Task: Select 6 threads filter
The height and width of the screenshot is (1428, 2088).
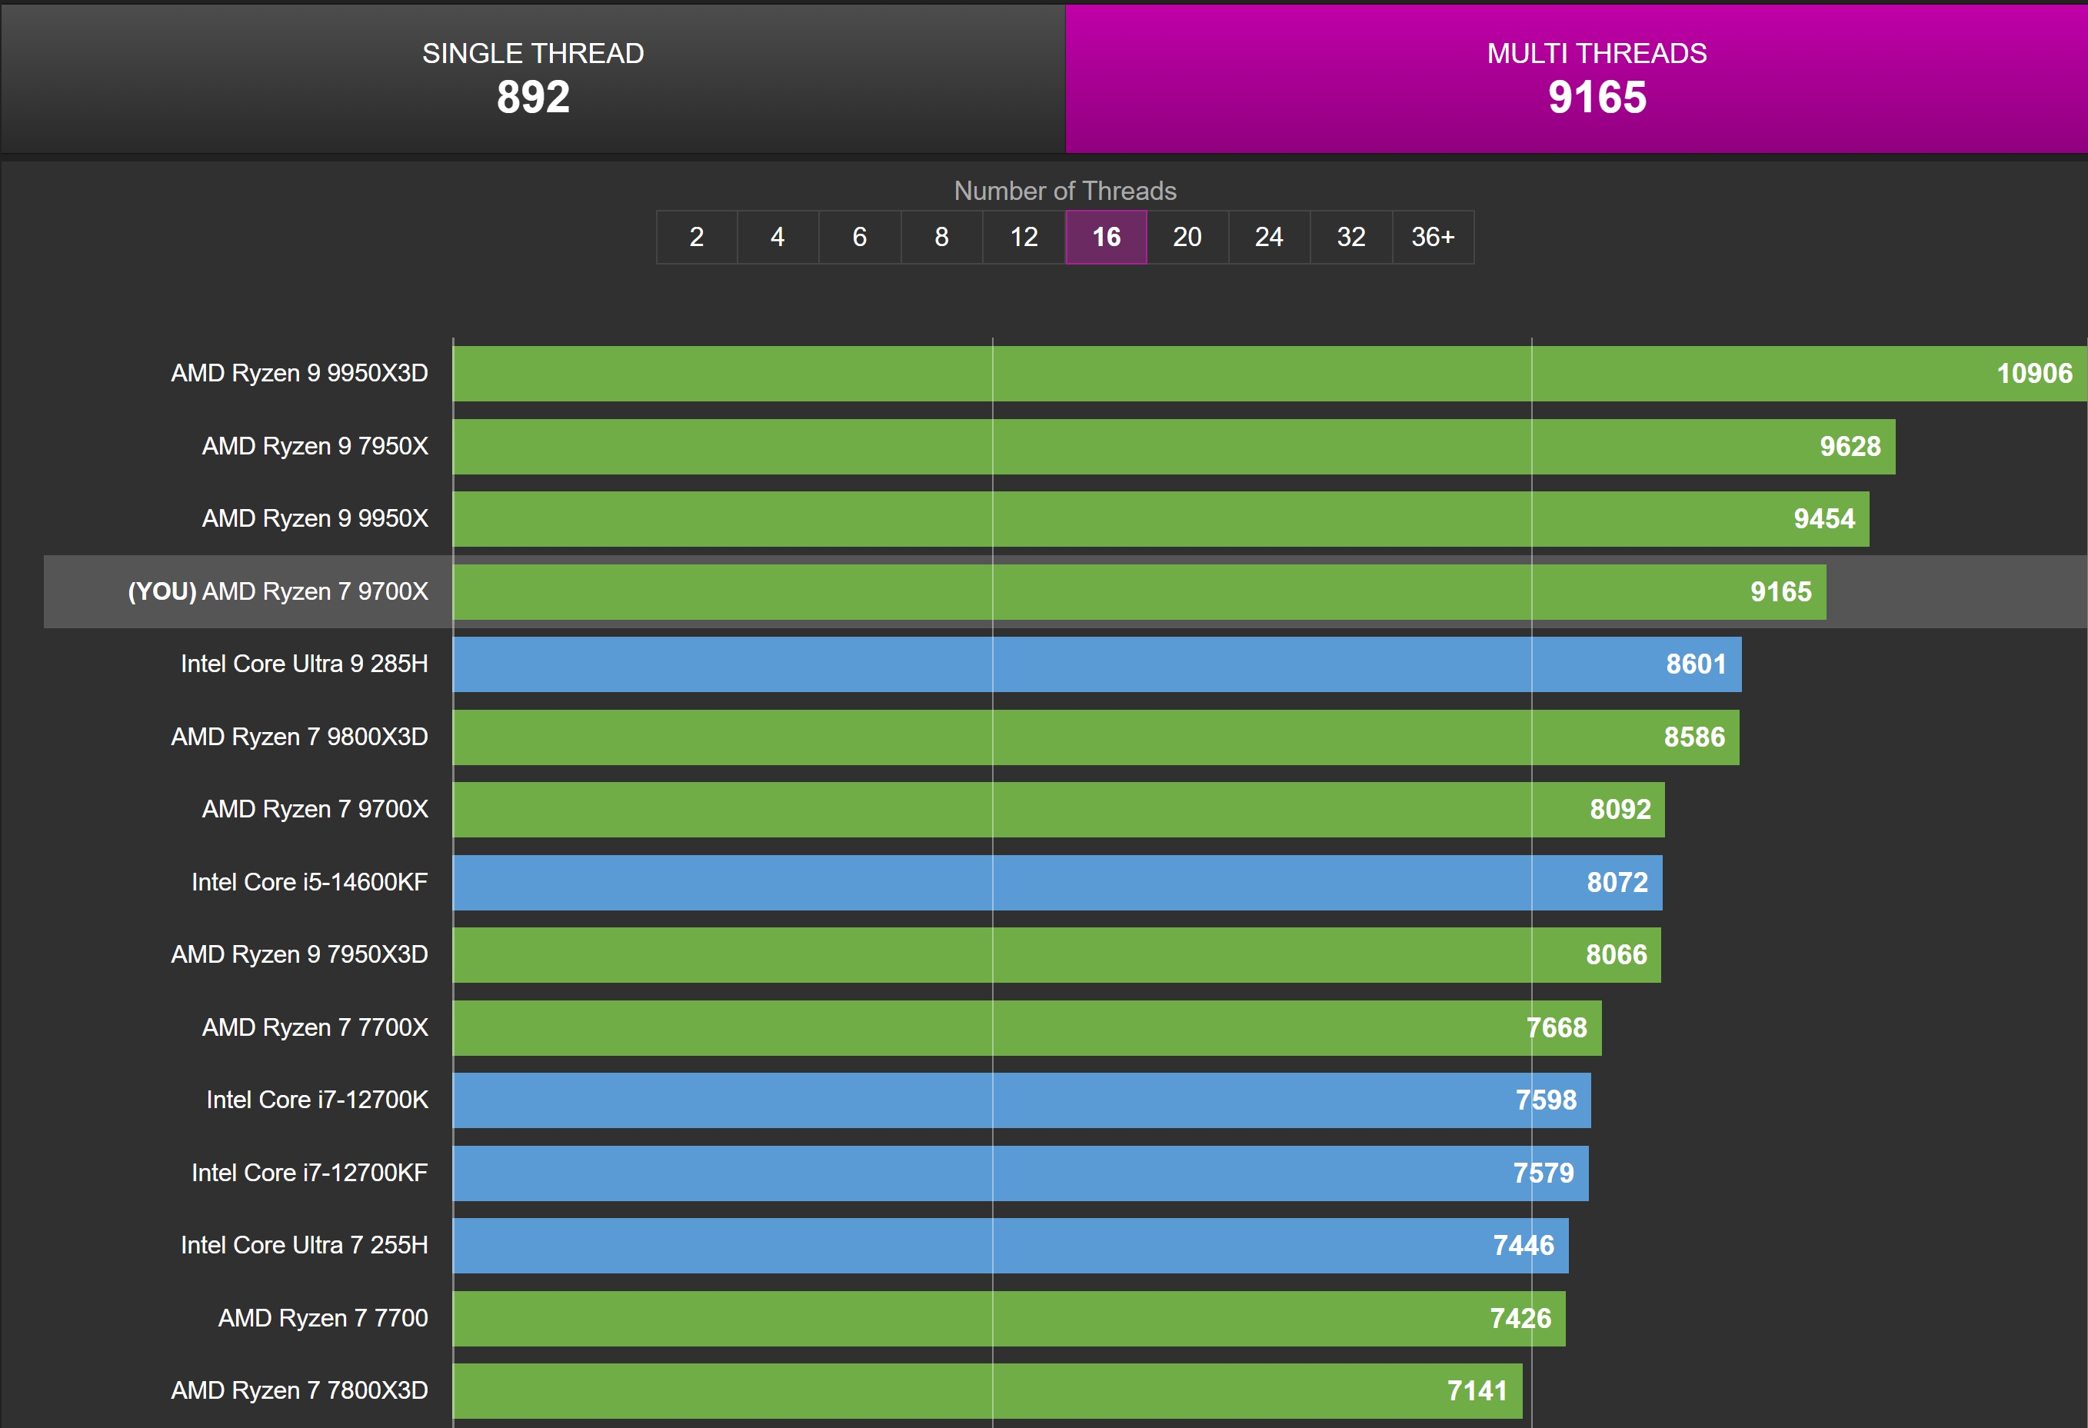Action: point(860,237)
